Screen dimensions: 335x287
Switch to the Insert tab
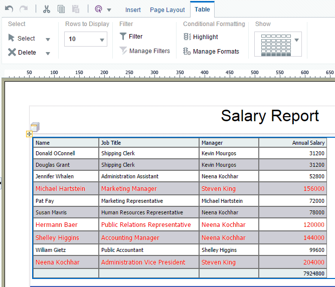(133, 10)
